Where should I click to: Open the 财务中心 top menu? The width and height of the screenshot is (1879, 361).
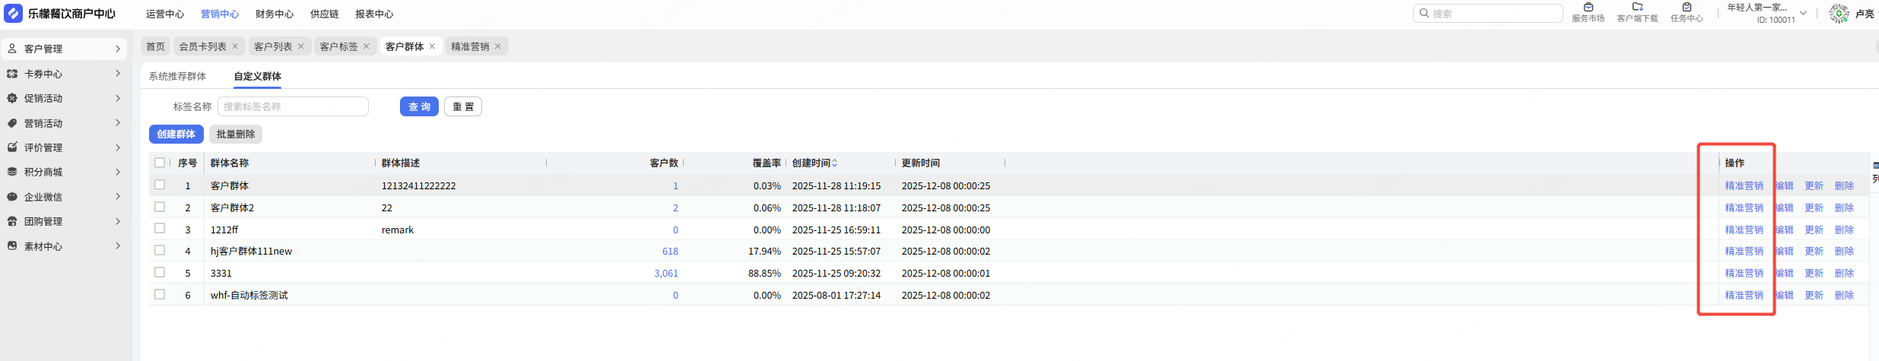(275, 14)
